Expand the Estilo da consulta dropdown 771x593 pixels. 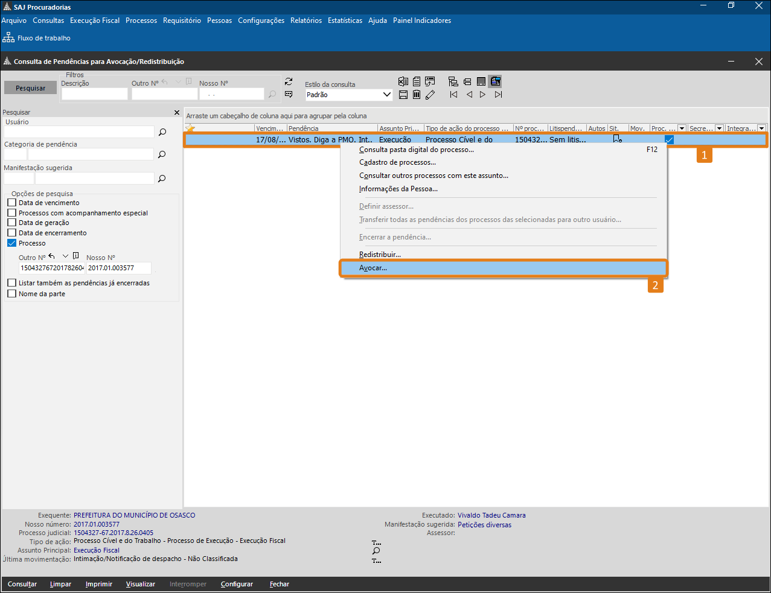[x=387, y=95]
